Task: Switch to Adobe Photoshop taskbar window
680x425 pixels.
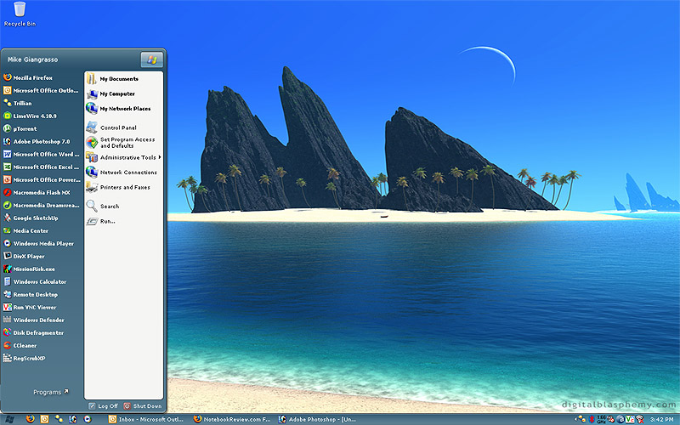Action: click(x=317, y=419)
